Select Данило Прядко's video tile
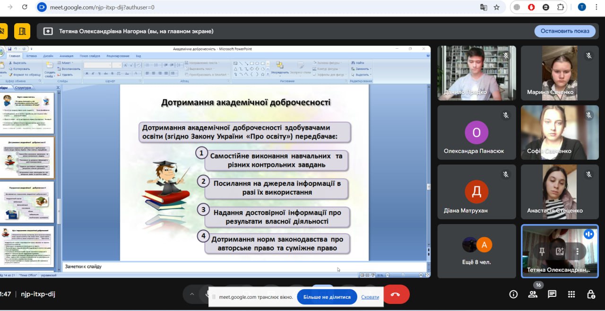Image resolution: width=605 pixels, height=311 pixels. click(476, 73)
